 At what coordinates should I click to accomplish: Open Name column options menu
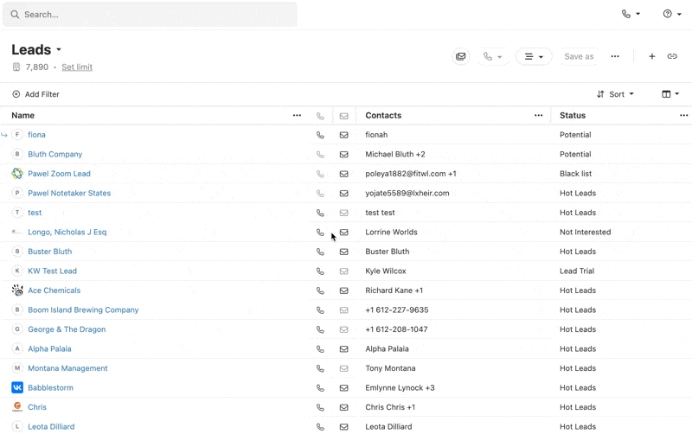(297, 116)
